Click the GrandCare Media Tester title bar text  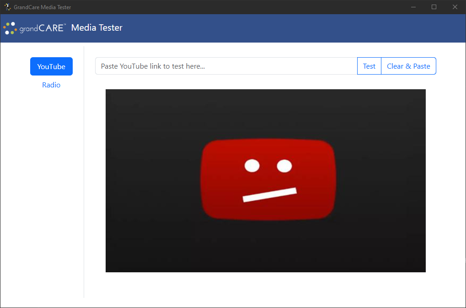click(x=43, y=7)
